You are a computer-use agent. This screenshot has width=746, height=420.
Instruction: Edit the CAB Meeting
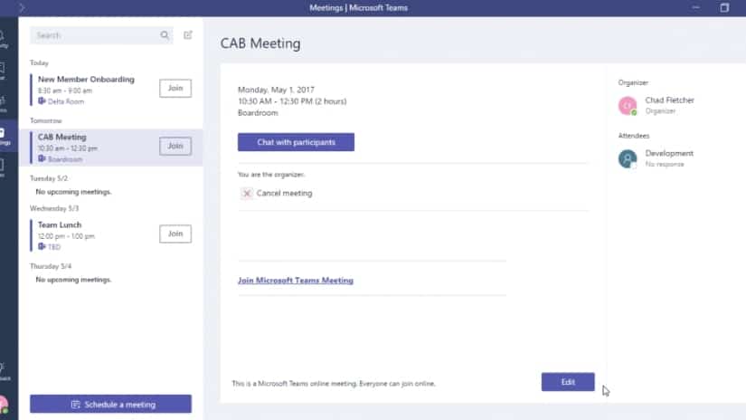pyautogui.click(x=568, y=382)
